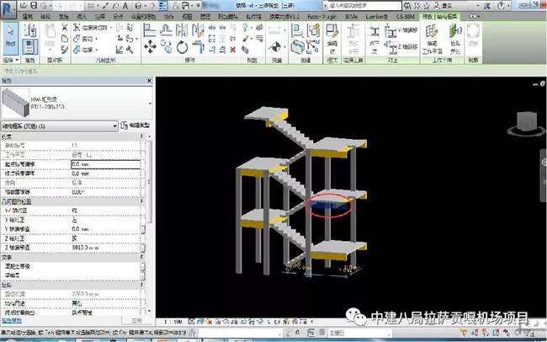The width and height of the screenshot is (547, 342).
Task: Click the ViewCube in the 3D view
Action: [526, 122]
